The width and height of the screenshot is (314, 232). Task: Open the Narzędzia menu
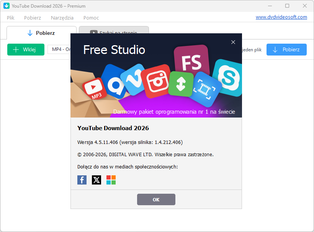pos(62,18)
